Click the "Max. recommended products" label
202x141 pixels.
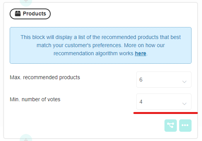45,77
